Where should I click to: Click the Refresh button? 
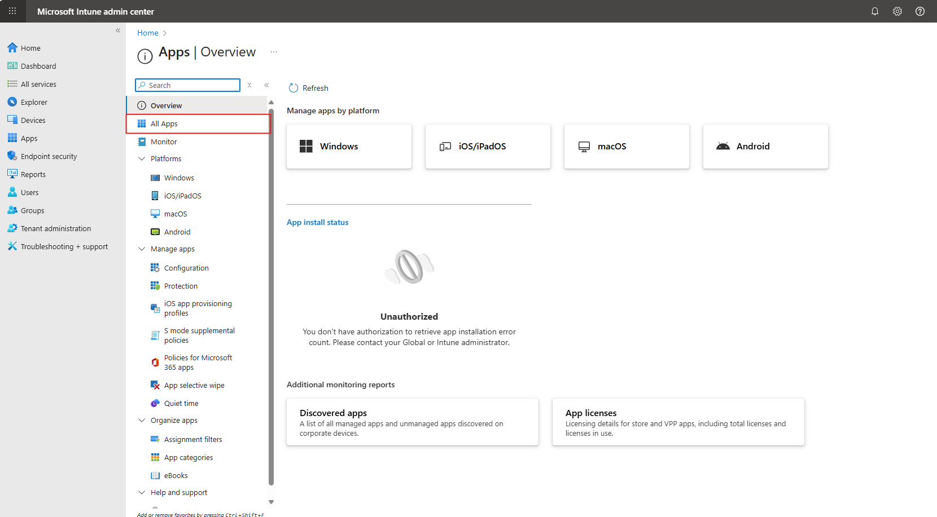308,88
